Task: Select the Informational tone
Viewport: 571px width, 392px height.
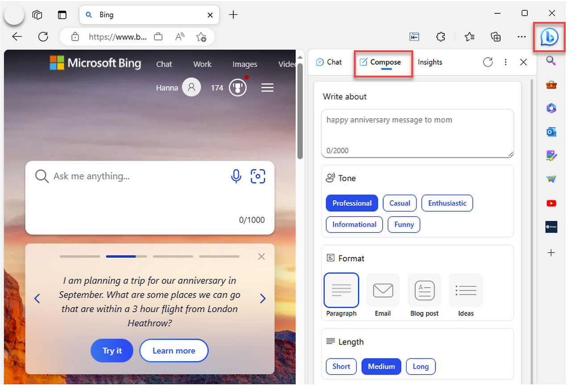Action: pyautogui.click(x=354, y=224)
